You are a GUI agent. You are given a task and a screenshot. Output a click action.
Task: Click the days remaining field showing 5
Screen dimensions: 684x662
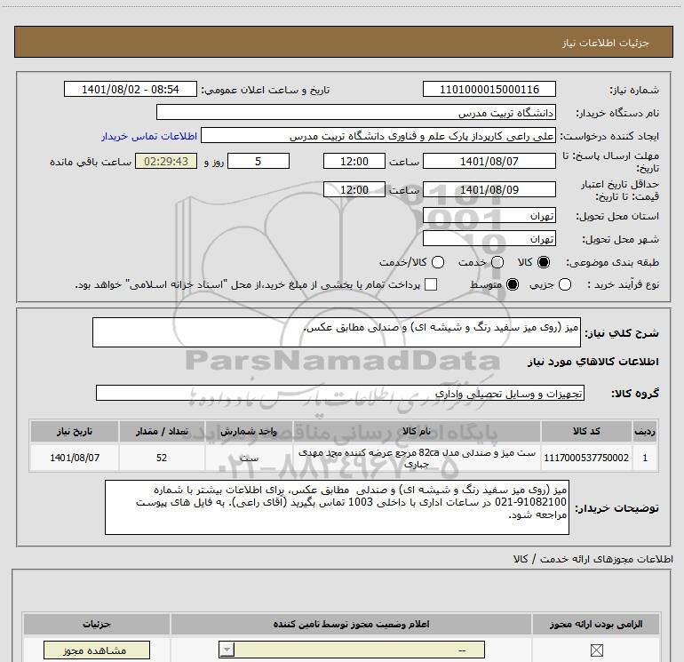pyautogui.click(x=258, y=161)
